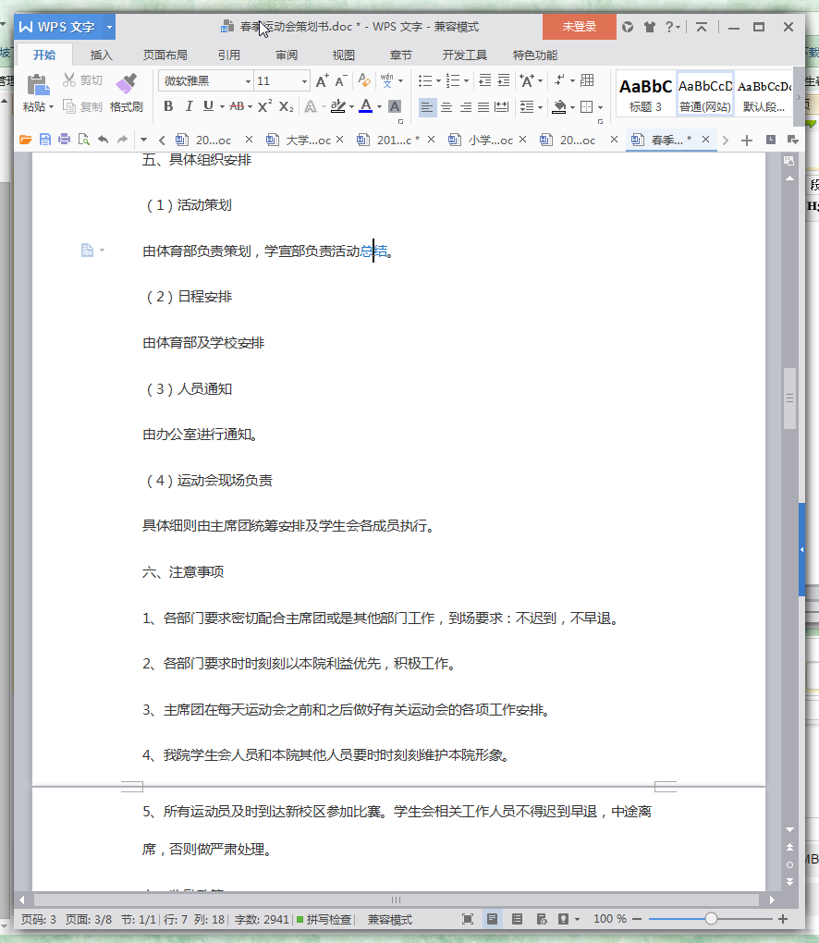Collapse the ribbon with the up-arrow icon
This screenshot has height=943, width=819.
[x=701, y=27]
